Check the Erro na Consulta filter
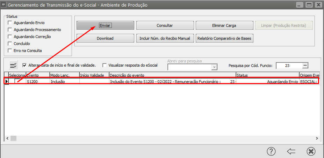This screenshot has height=158, width=324. coord(10,51)
